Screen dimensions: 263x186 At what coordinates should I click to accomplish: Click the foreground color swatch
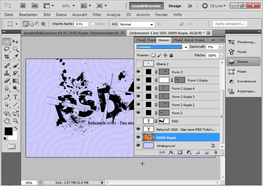click(8, 131)
